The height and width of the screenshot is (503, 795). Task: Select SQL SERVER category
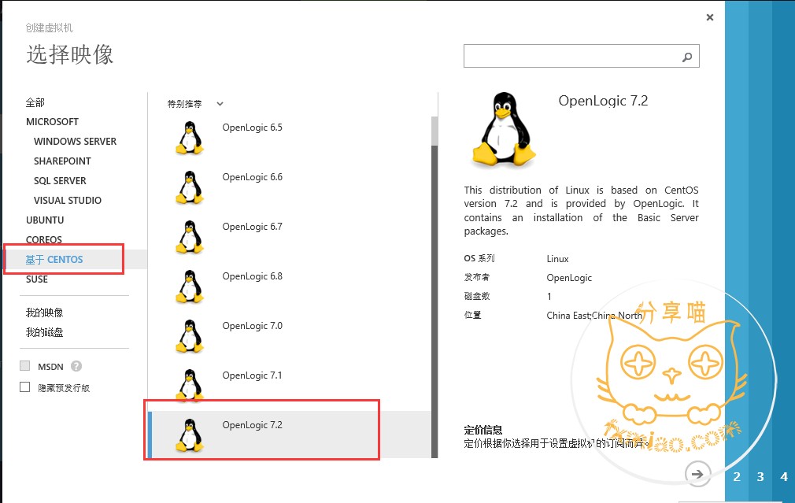(60, 181)
